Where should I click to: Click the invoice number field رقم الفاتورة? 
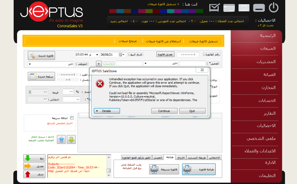[188, 55]
